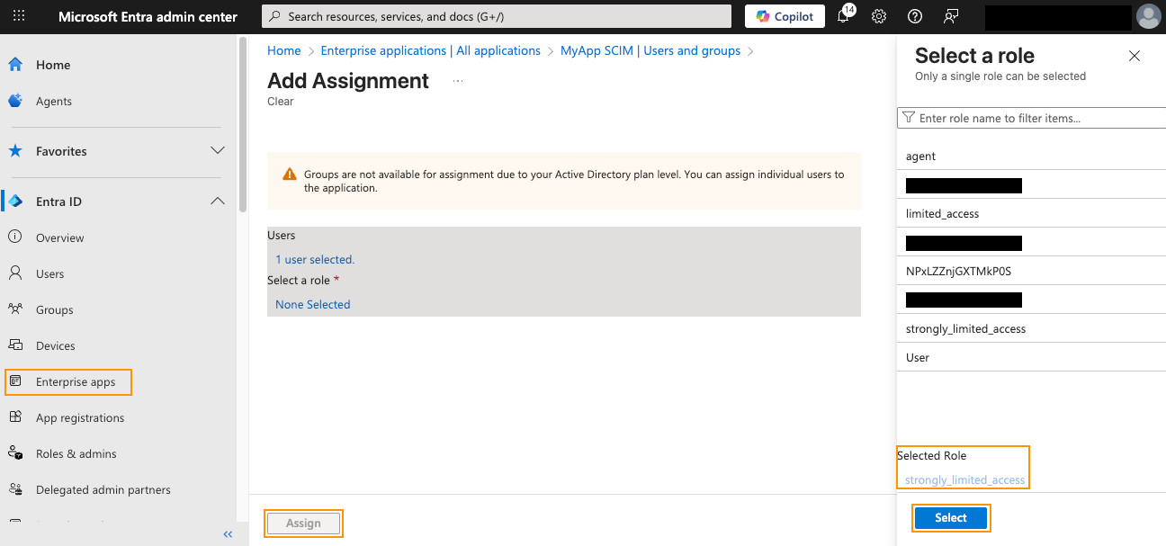Image resolution: width=1166 pixels, height=546 pixels.
Task: Open the ellipsis menu beside Add Assignment
Action: [x=458, y=81]
